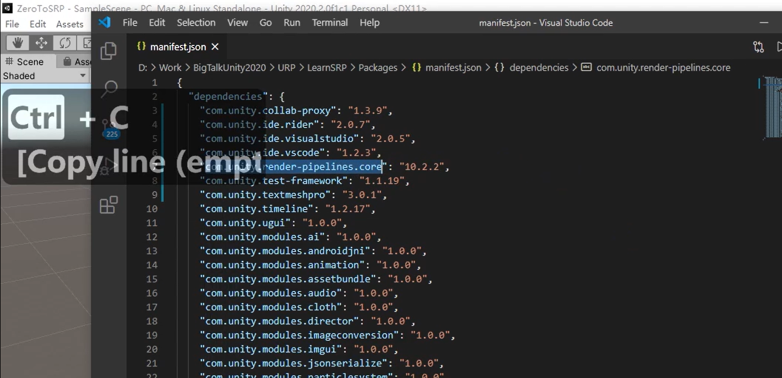Open the Search view in VS Code

pyautogui.click(x=109, y=89)
